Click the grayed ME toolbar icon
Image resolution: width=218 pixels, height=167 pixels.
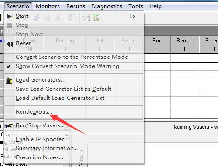[x=72, y=18]
